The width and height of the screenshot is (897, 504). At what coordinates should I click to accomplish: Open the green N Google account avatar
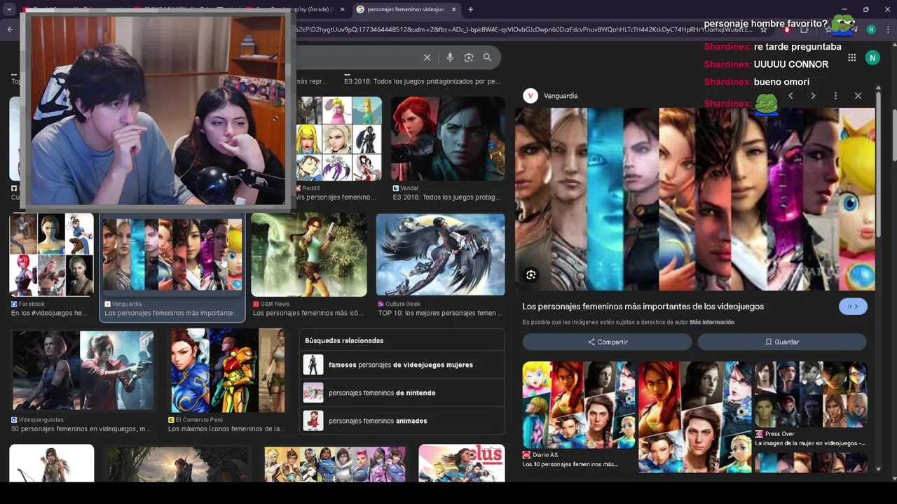(x=872, y=57)
